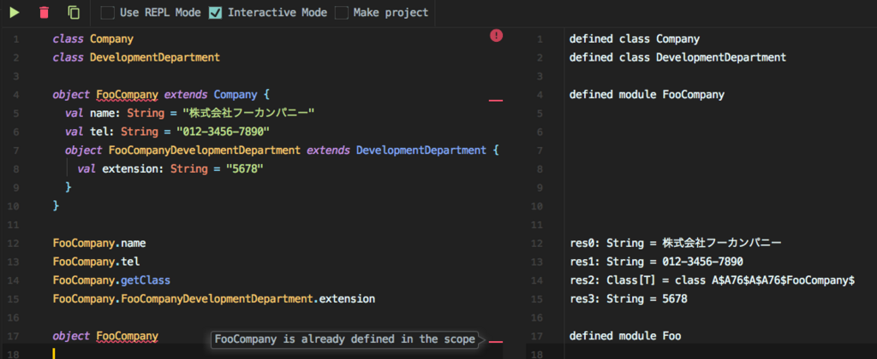This screenshot has width=877, height=359.
Task: Clear output with the red trash icon
Action: pyautogui.click(x=45, y=12)
